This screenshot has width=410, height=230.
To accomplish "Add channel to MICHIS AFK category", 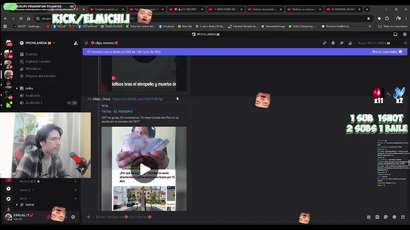I will [76, 181].
